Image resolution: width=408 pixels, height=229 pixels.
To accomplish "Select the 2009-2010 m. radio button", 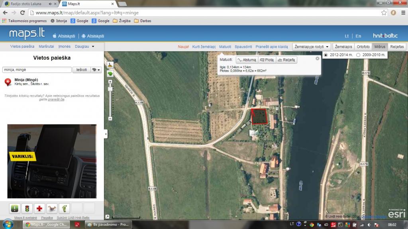I will pyautogui.click(x=358, y=55).
